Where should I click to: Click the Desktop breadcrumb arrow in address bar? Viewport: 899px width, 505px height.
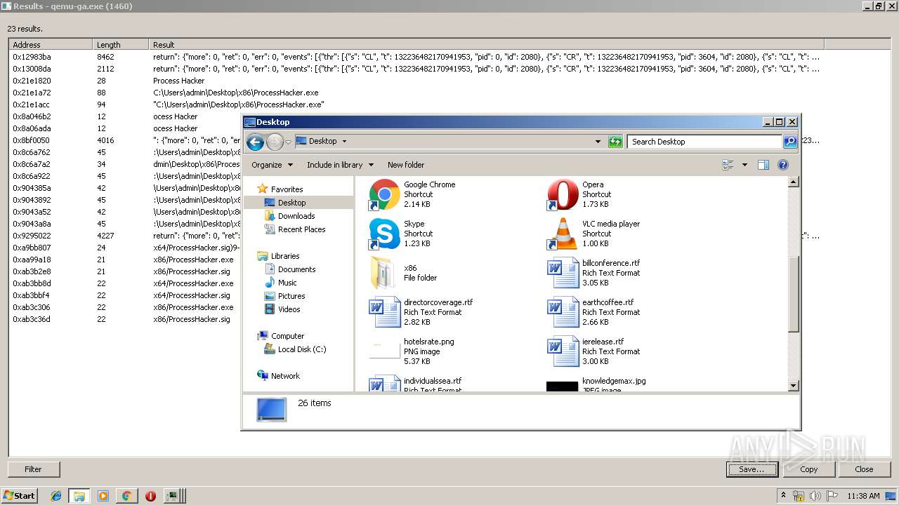pos(344,142)
